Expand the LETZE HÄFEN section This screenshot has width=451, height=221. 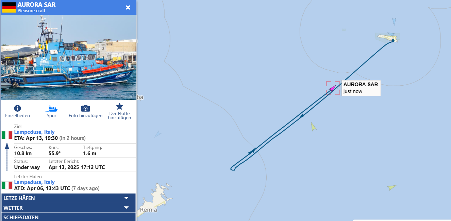[68, 198]
